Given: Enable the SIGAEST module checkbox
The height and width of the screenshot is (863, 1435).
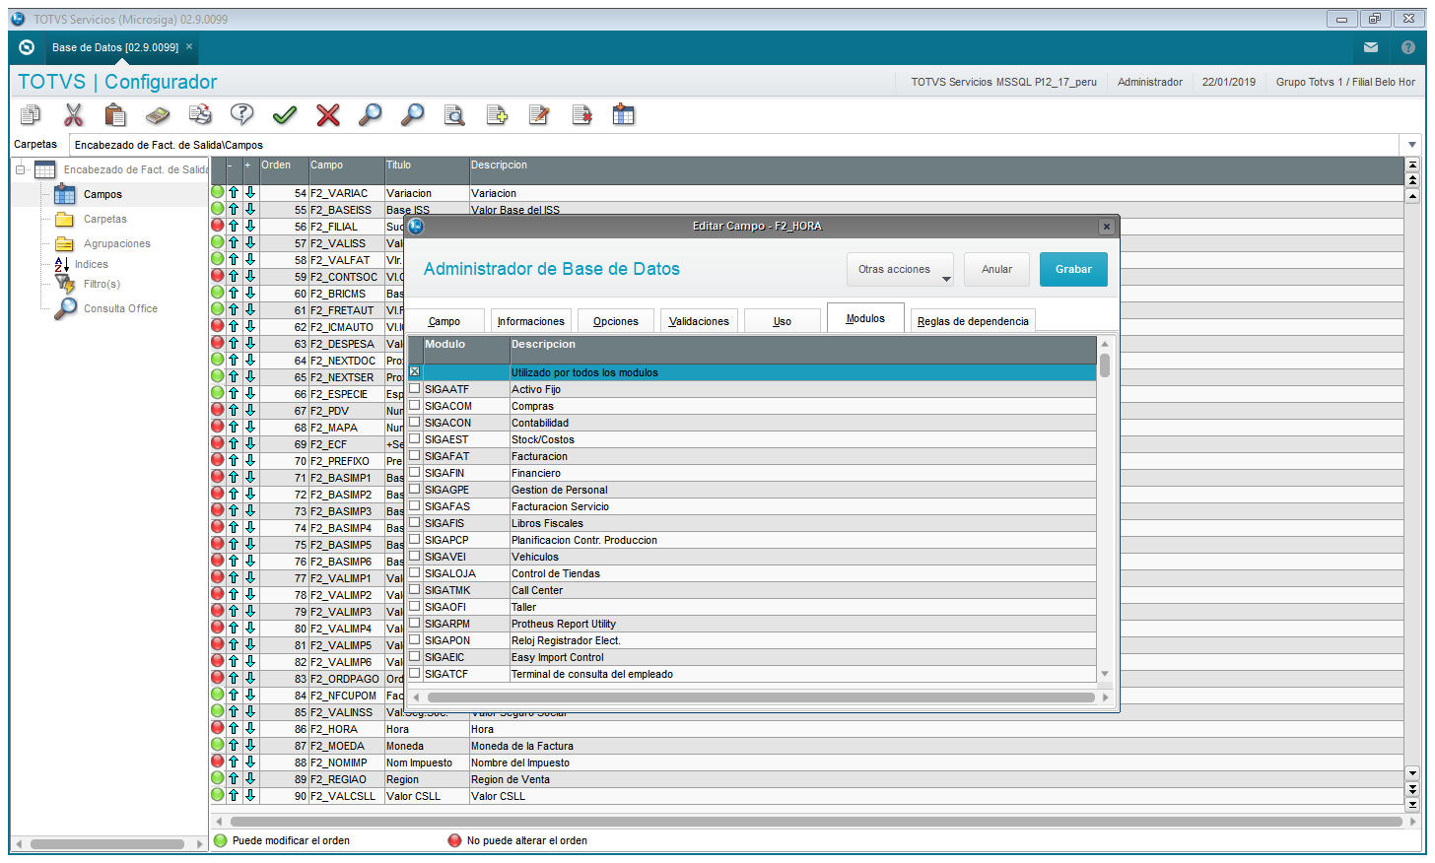Looking at the screenshot, I should pos(415,438).
